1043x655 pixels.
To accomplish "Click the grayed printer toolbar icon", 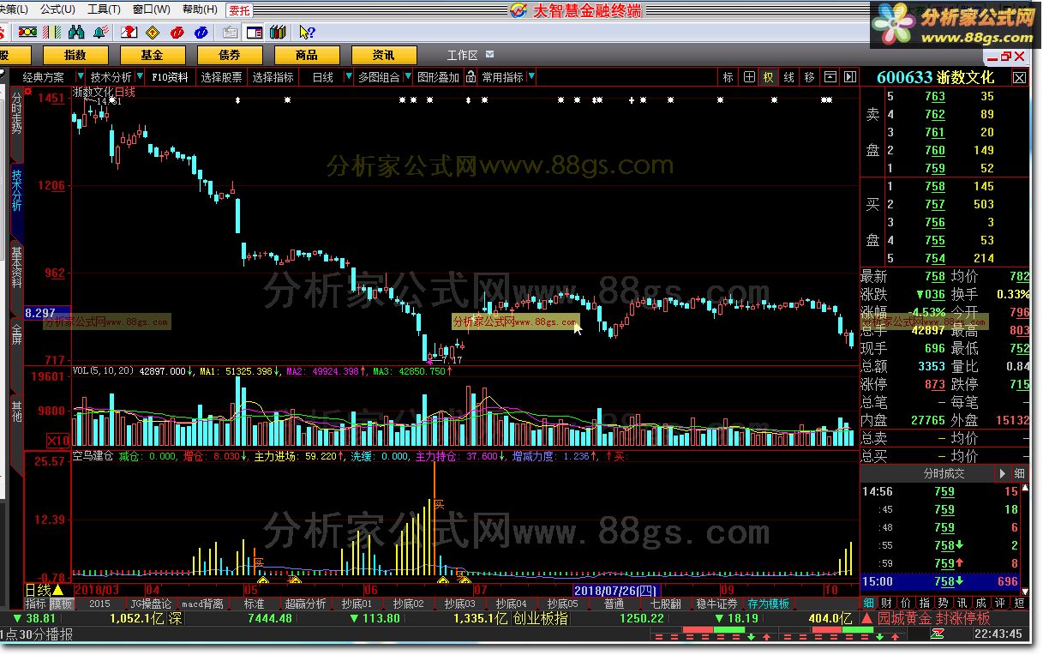I will pos(230,33).
